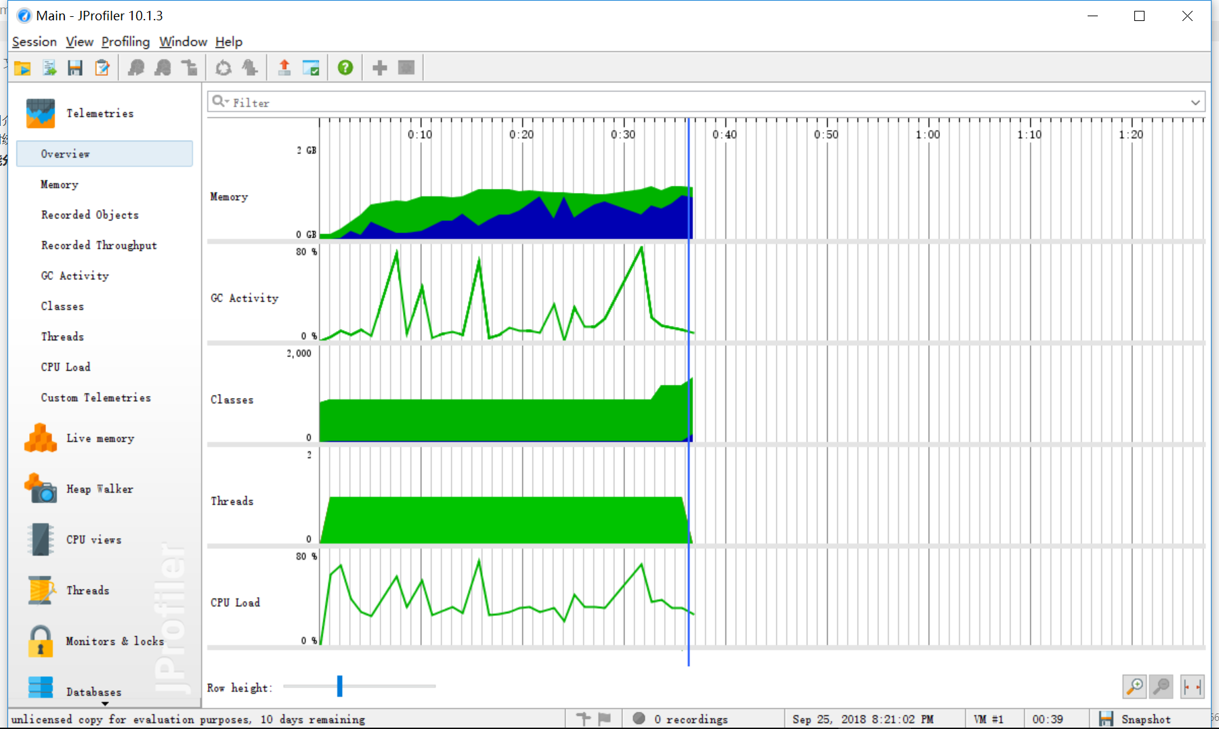Click the '0 recordings' status text

[x=691, y=719]
